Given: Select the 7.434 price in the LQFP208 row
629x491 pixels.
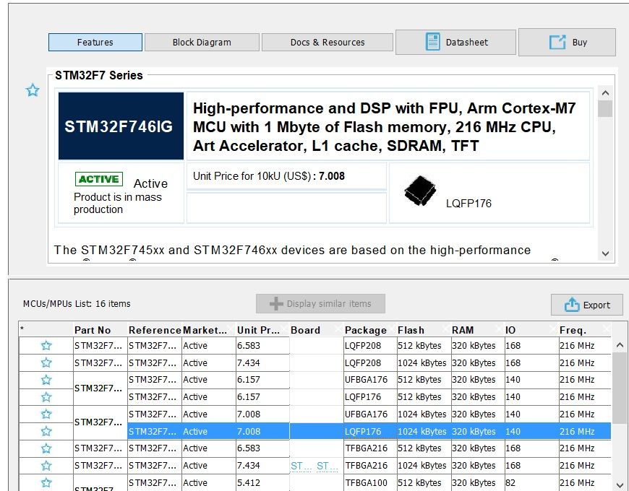Looking at the screenshot, I should point(262,363).
